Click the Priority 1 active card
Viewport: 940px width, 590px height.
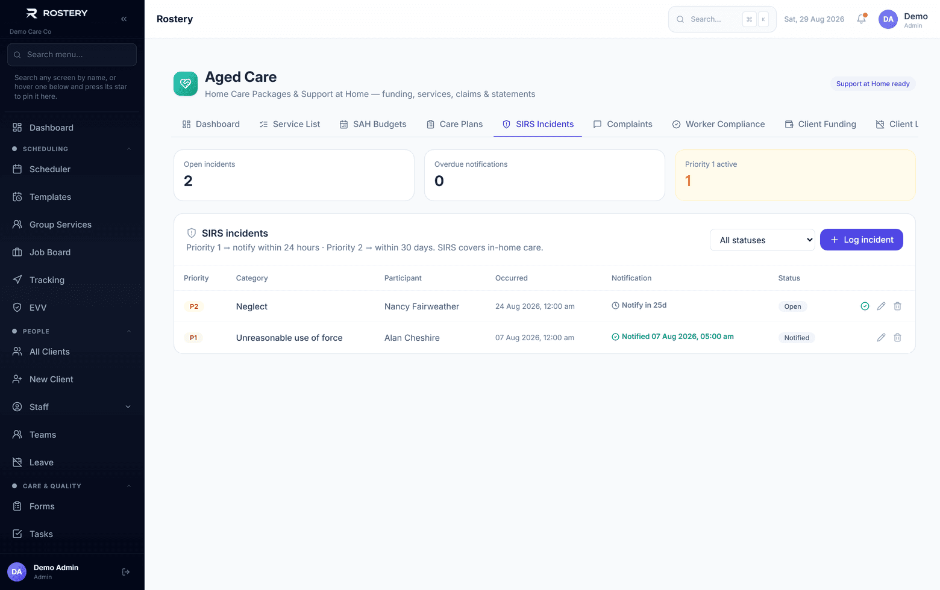[x=795, y=175]
